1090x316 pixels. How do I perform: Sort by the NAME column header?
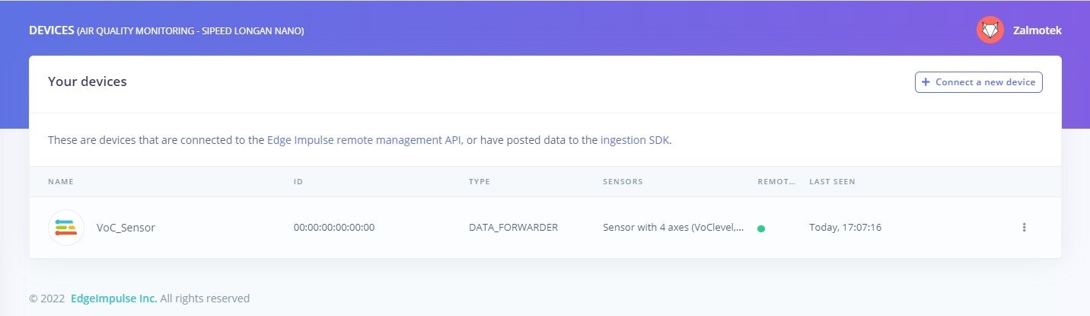[x=61, y=182]
